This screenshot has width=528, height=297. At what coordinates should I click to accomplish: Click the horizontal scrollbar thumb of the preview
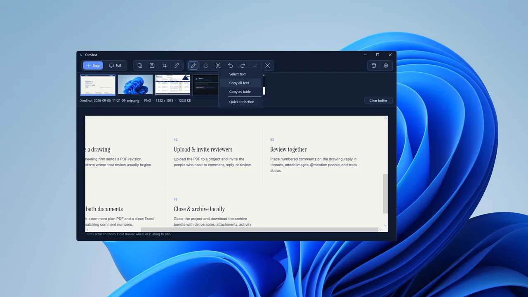coord(259,230)
